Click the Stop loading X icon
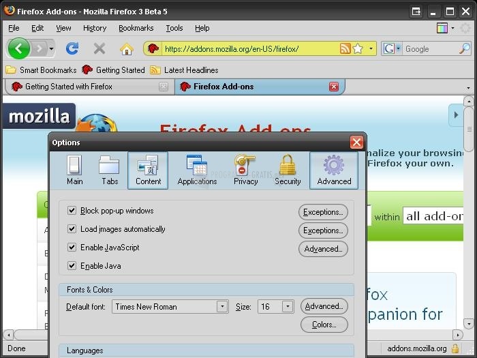This screenshot has height=358, width=477. [x=99, y=48]
